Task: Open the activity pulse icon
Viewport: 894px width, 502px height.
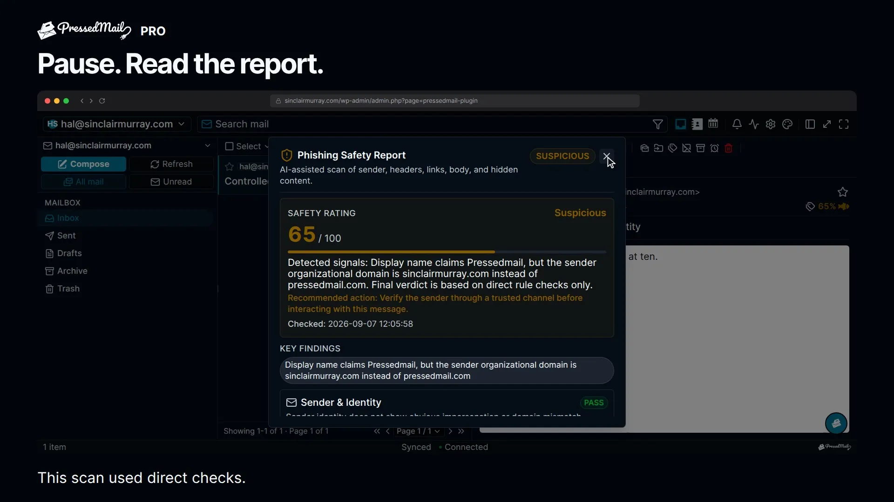Action: [x=754, y=124]
